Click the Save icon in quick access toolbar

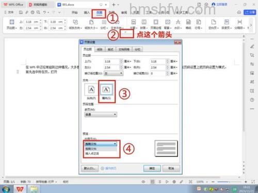(x=21, y=12)
